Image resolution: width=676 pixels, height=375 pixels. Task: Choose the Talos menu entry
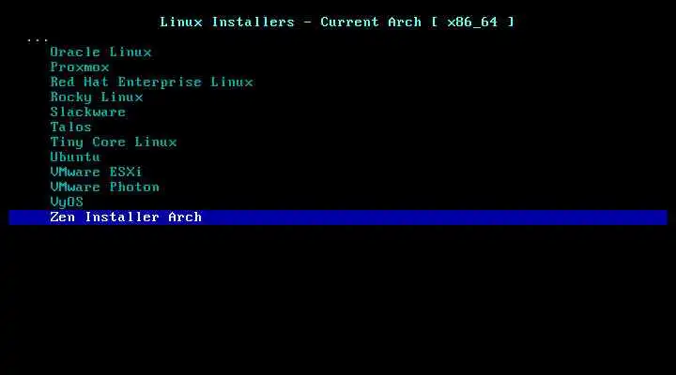point(71,127)
